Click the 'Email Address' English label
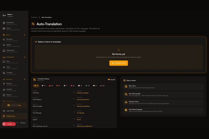The image size is (209, 139). [x=37, y=99]
